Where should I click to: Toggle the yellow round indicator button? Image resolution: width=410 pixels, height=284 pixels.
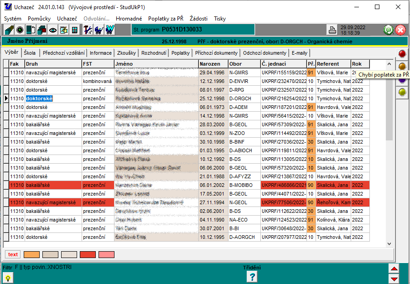(402, 92)
